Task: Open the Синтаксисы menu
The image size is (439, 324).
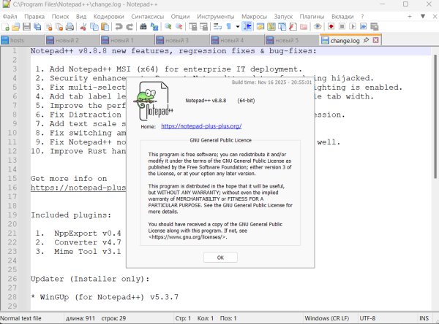Action: point(148,17)
